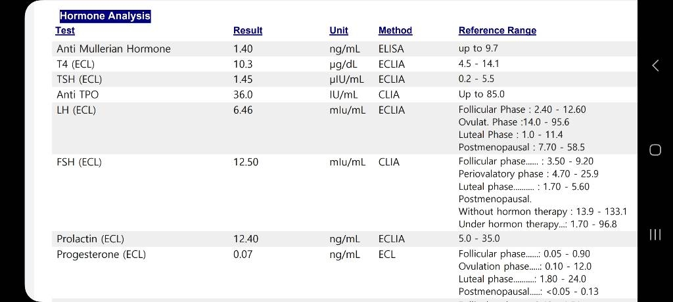Tap the Android back navigation arrow

click(655, 66)
